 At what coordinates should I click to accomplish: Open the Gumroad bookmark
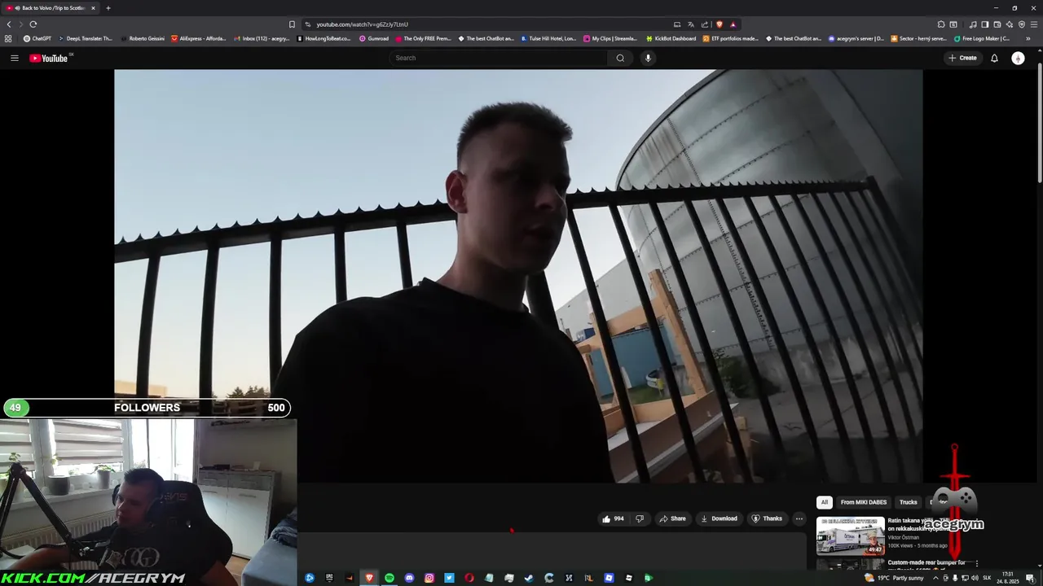coord(374,38)
